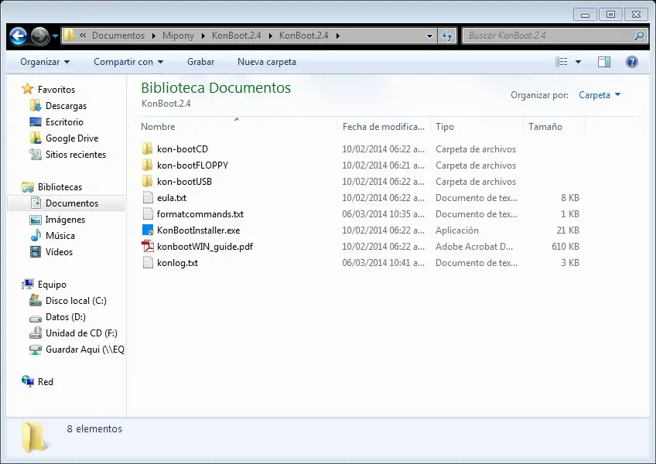
Task: Sort by Fecha de modifica... column header
Action: (x=384, y=126)
